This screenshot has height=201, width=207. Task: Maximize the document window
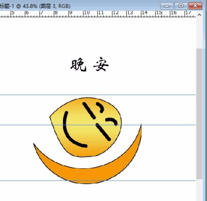tap(181, 6)
